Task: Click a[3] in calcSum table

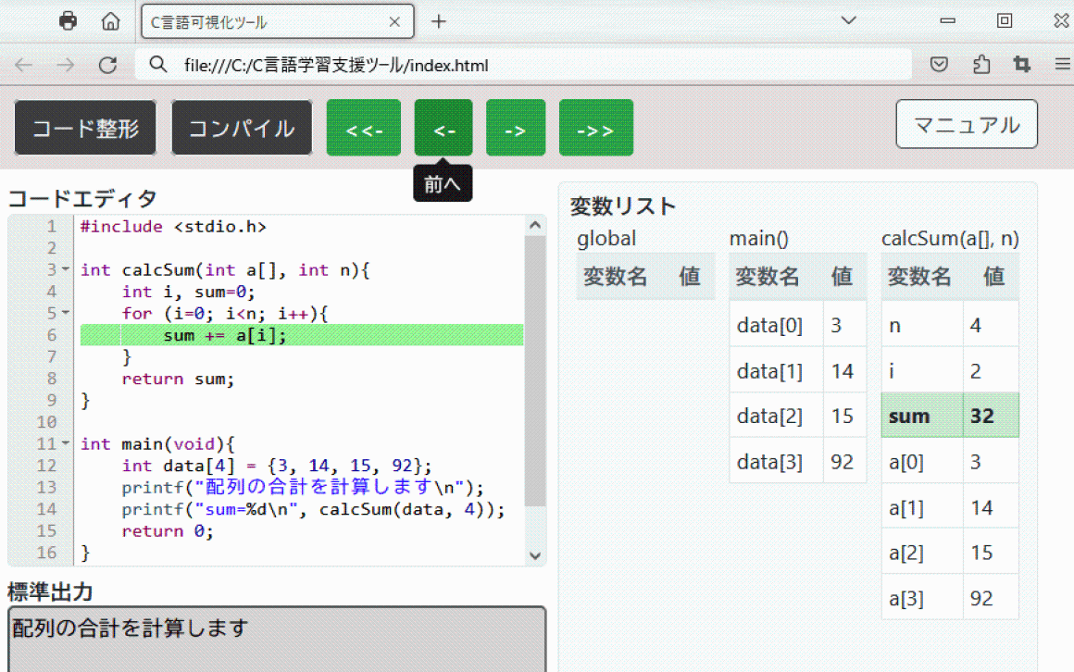Action: [x=922, y=598]
